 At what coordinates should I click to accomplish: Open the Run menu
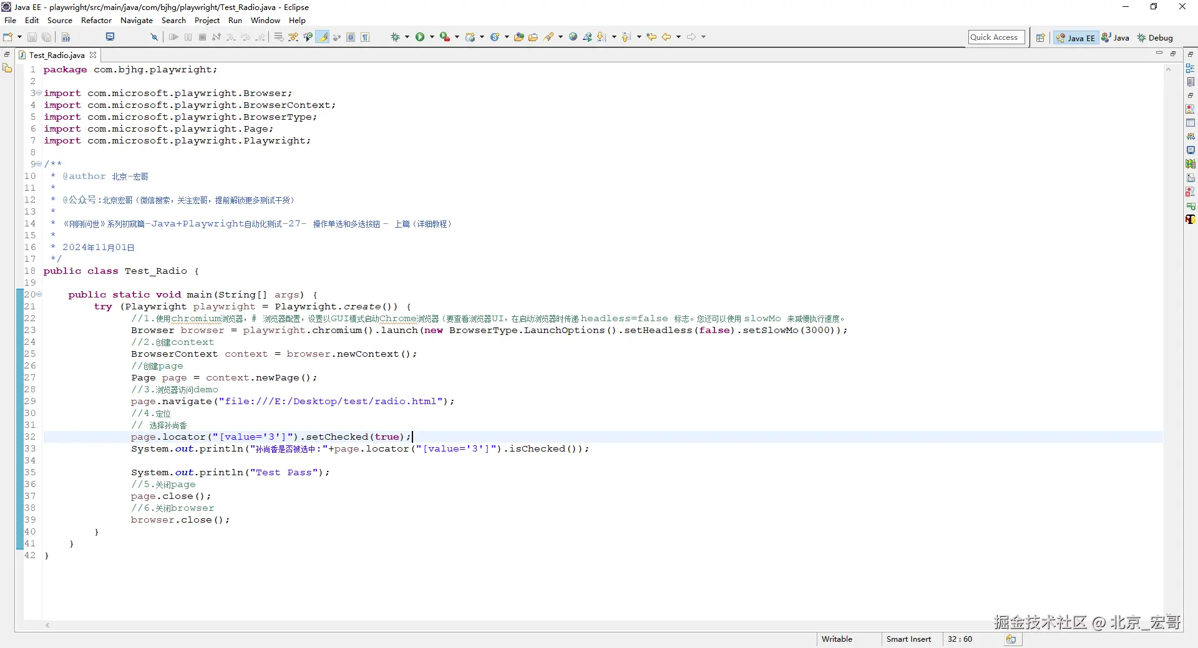[x=235, y=20]
